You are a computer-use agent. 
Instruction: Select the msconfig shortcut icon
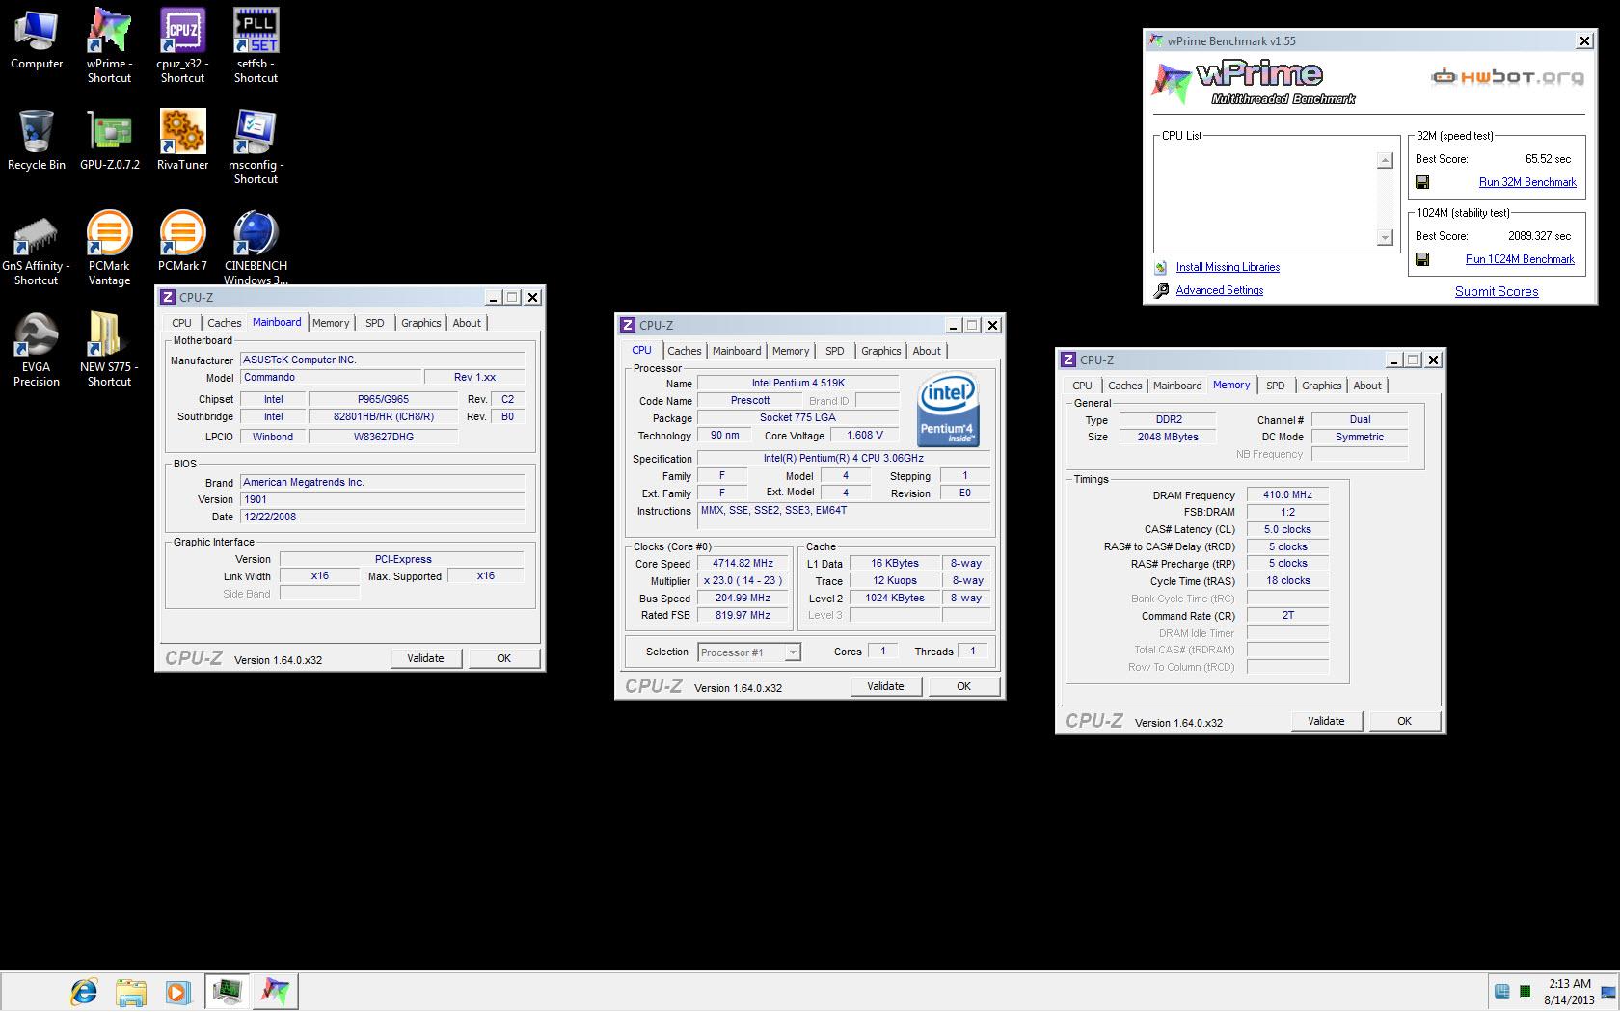click(256, 146)
